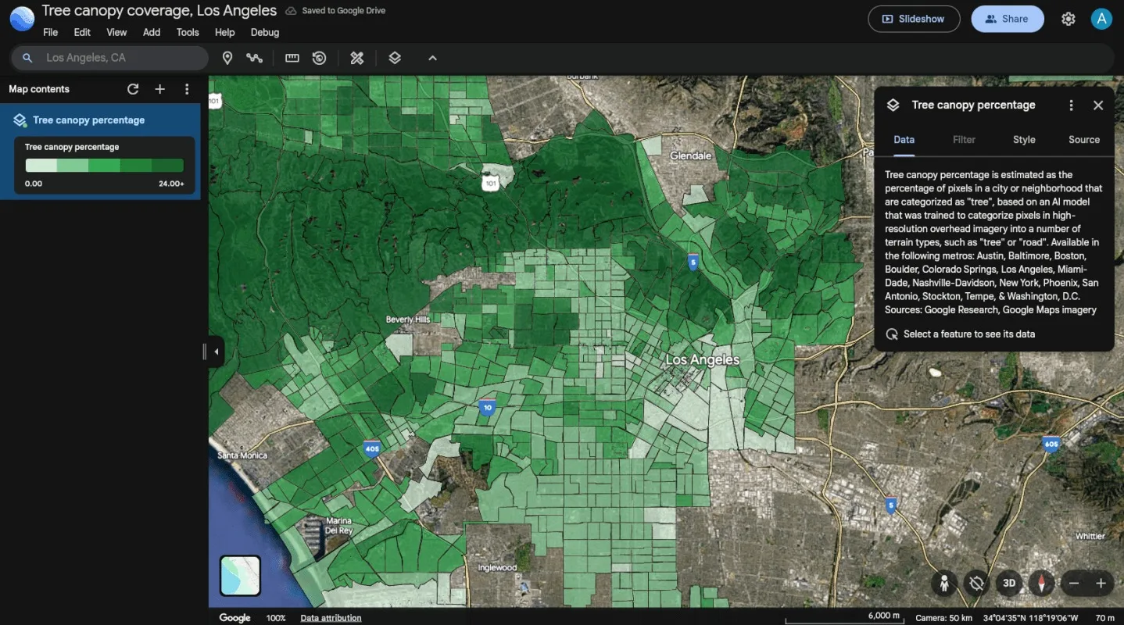Click the compass to reset north
Screen dimensions: 1124x625
(1041, 583)
